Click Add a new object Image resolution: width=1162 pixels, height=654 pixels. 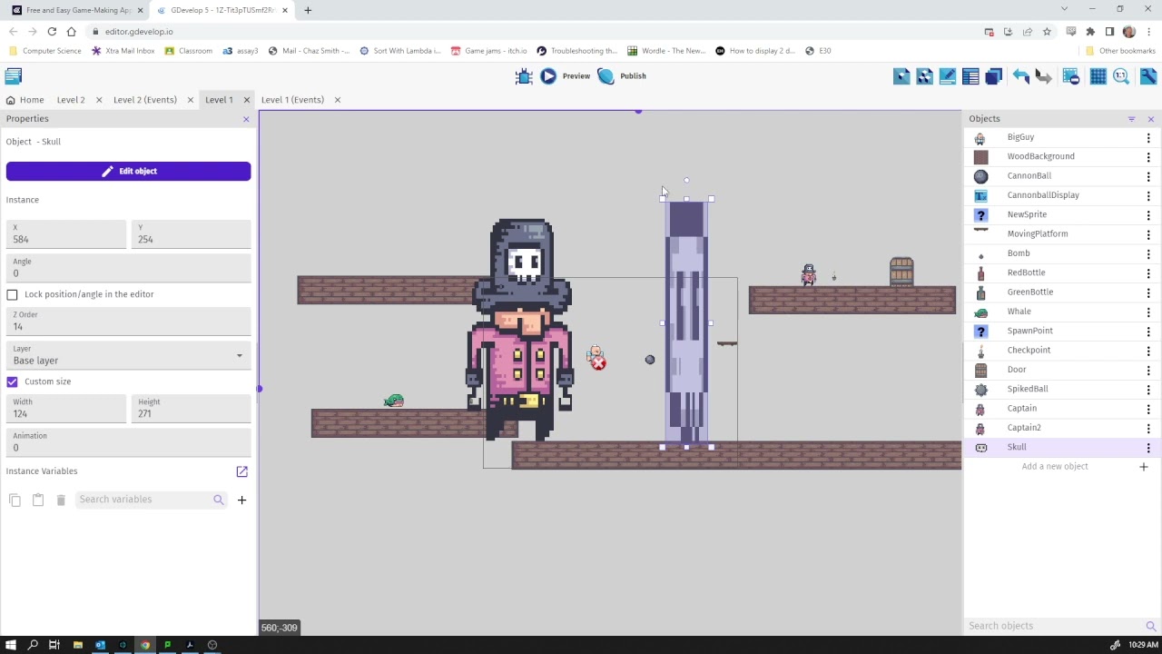(x=1054, y=467)
